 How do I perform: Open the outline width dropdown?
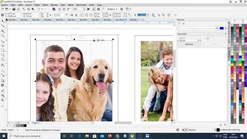(x=148, y=15)
